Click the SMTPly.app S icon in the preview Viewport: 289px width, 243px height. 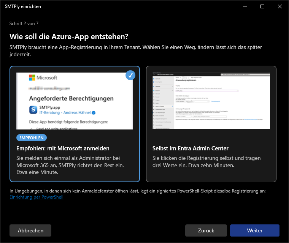(33, 110)
